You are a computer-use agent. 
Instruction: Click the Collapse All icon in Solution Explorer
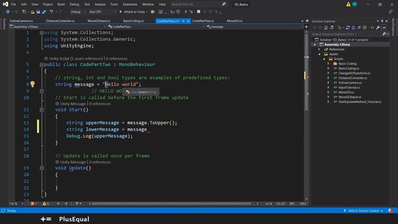click(359, 27)
